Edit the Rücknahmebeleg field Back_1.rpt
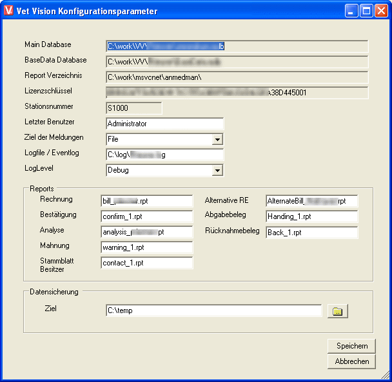This screenshot has height=382, width=392. tap(312, 233)
